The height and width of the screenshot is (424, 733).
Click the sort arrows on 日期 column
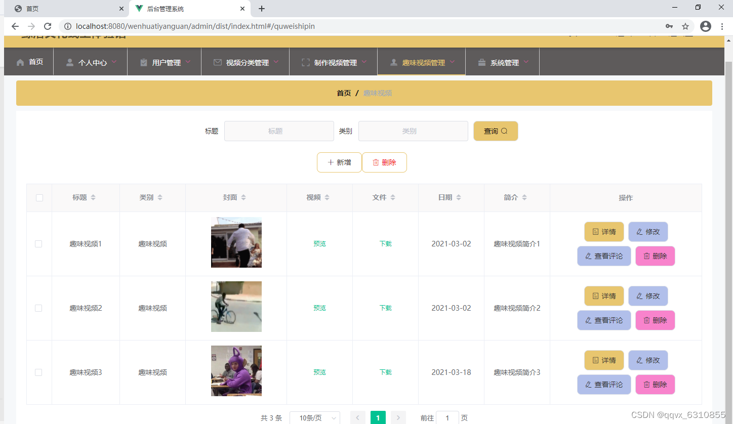tap(459, 198)
